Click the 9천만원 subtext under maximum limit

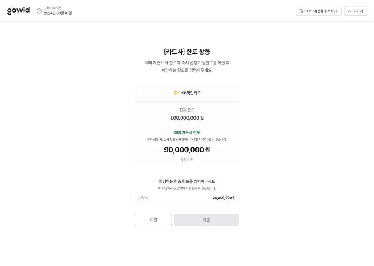coord(187,160)
